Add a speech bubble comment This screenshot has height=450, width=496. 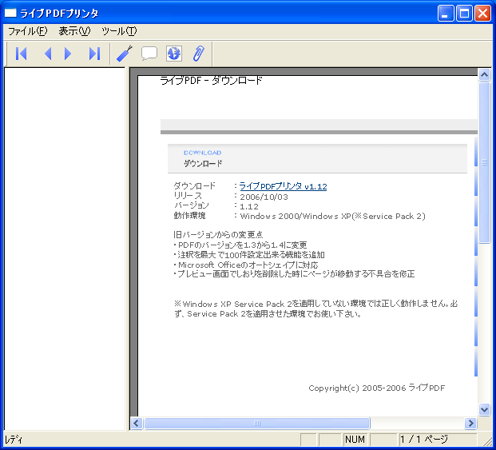(x=149, y=54)
